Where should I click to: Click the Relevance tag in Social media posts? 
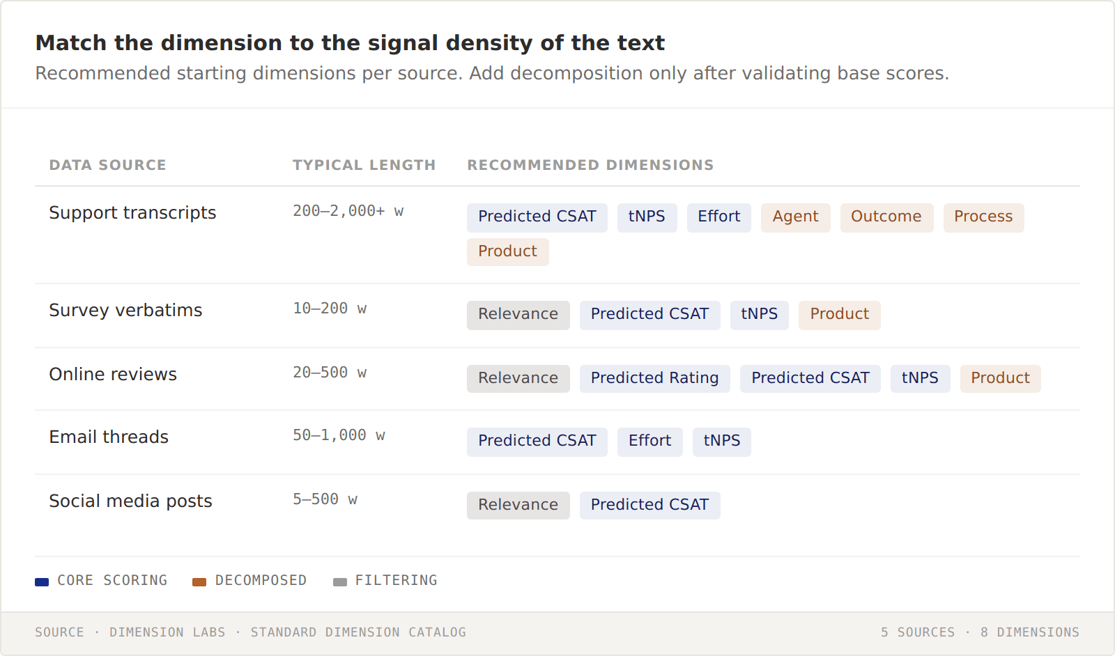coord(518,506)
